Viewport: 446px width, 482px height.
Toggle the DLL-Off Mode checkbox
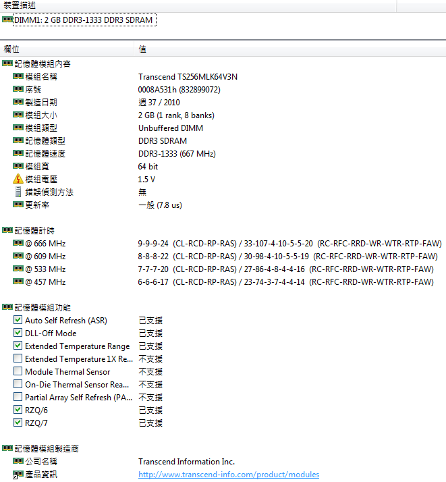[18, 333]
